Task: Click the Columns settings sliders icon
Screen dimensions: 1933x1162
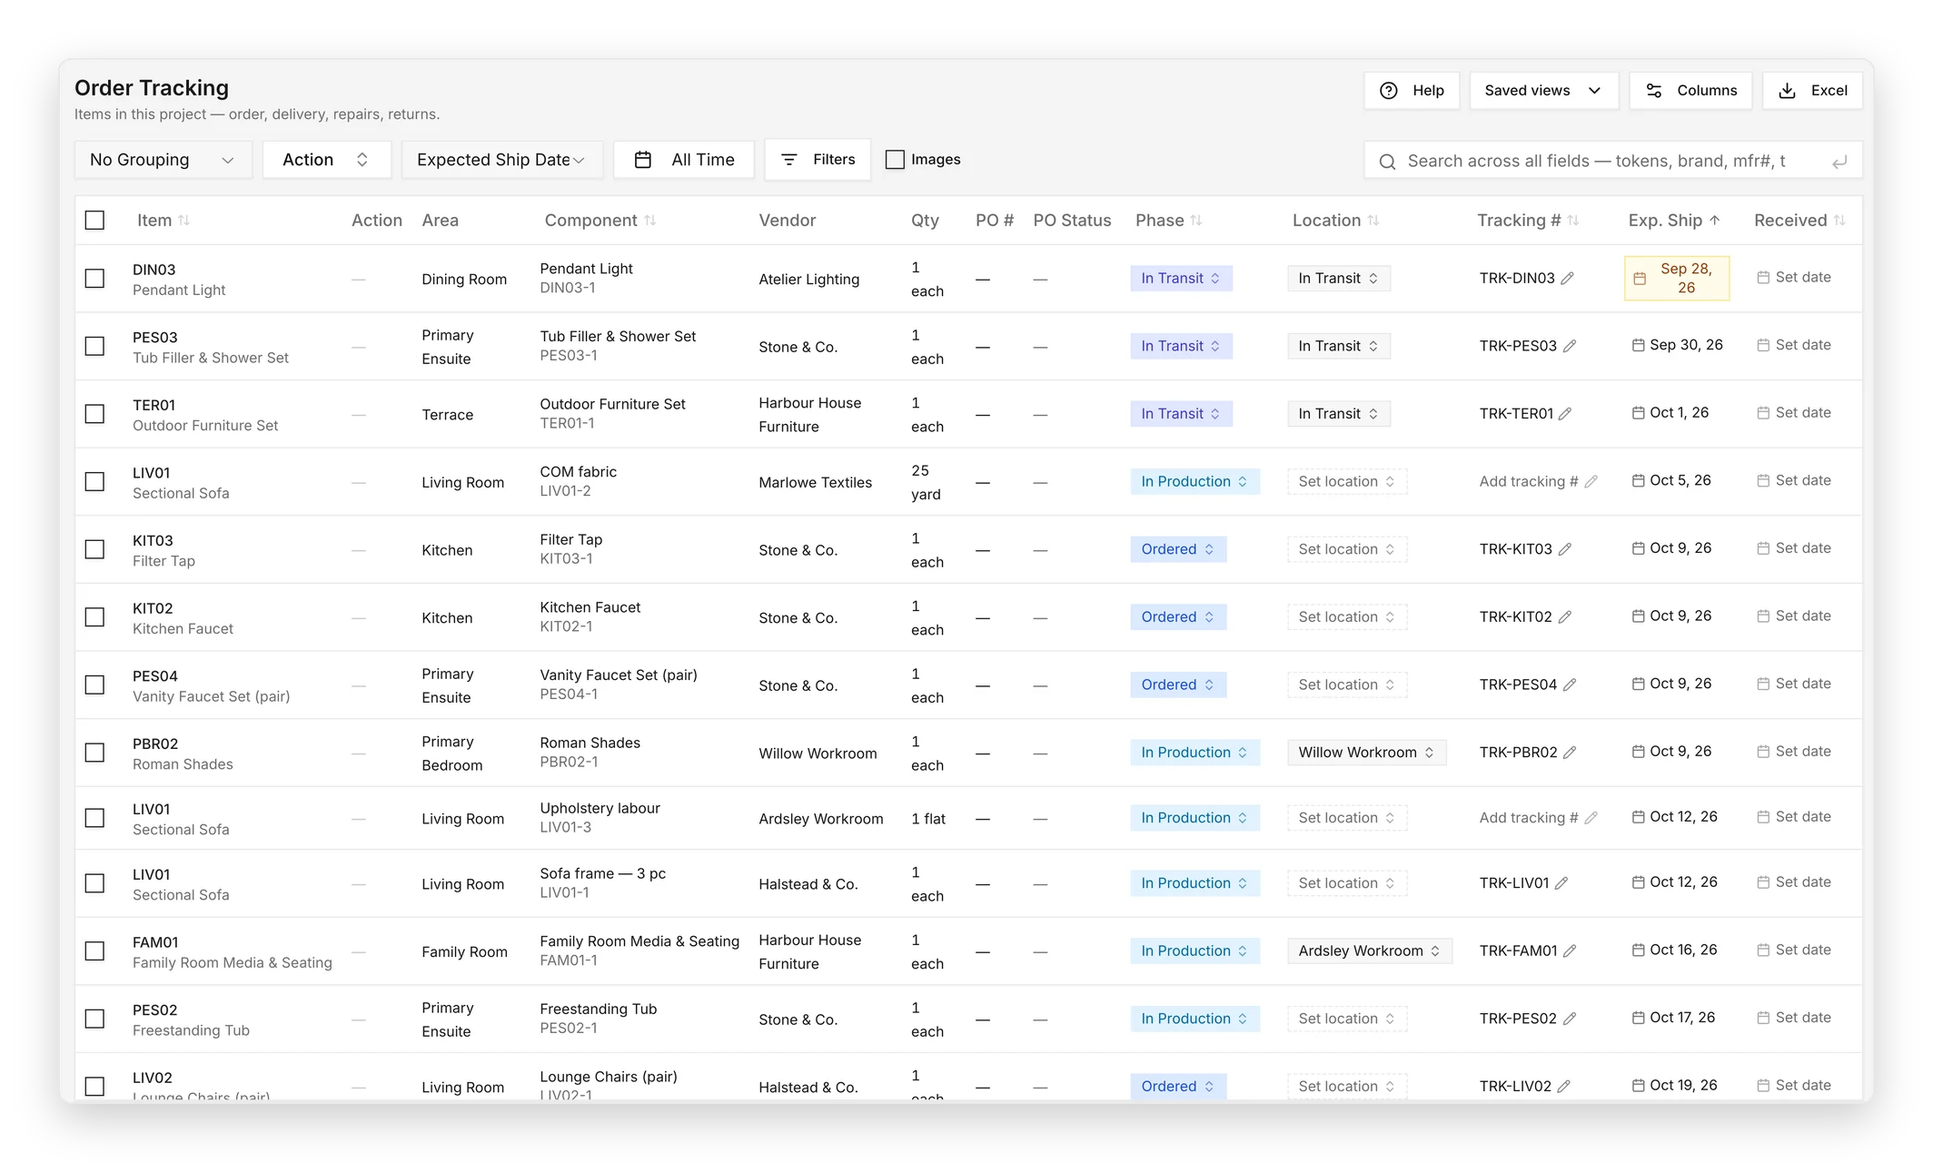Action: [x=1654, y=91]
